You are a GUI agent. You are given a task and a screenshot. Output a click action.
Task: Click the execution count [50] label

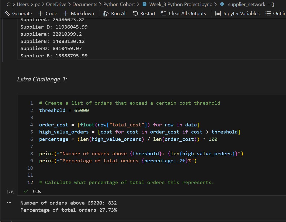click(10, 191)
